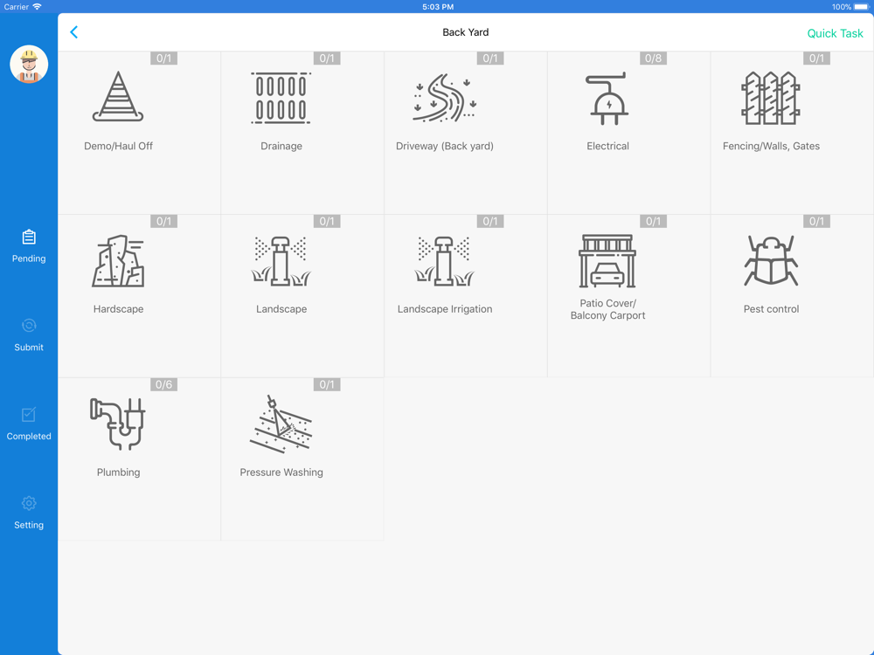Select the Landscape Irrigation sprinkler icon
Viewport: 874px width, 655px height.
[x=444, y=260]
